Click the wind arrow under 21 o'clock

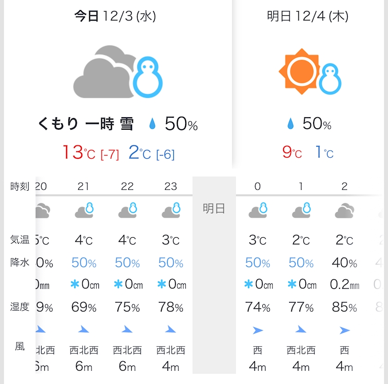tap(84, 330)
